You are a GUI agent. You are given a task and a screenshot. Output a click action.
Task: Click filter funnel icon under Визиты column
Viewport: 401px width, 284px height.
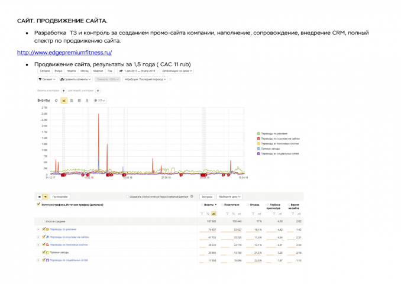coord(202,214)
